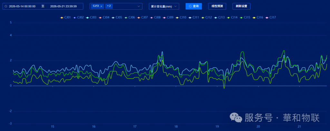Image resolution: width=330 pixels, height=131 pixels.
Task: Click the clock icon in date range field
Action: tap(6, 6)
